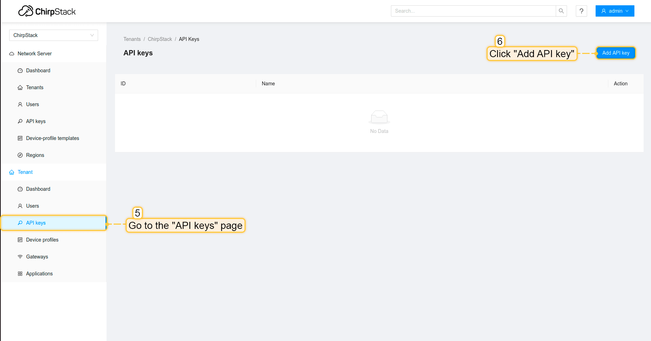Click the Add API key button
Screen dimensions: 651x341
point(615,53)
